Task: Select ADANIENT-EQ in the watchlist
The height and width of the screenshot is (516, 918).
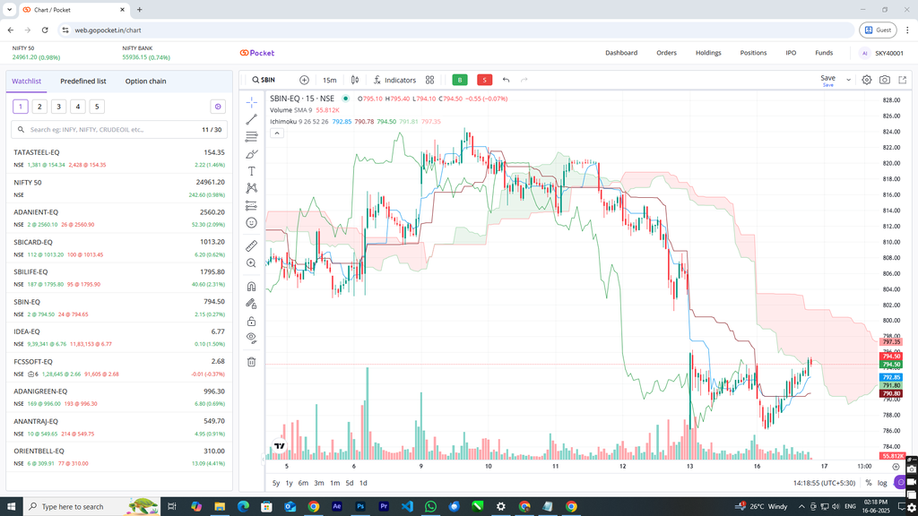Action: (x=119, y=218)
